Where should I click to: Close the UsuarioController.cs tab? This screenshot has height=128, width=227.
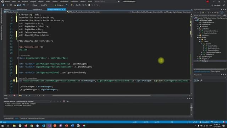tap(65, 10)
